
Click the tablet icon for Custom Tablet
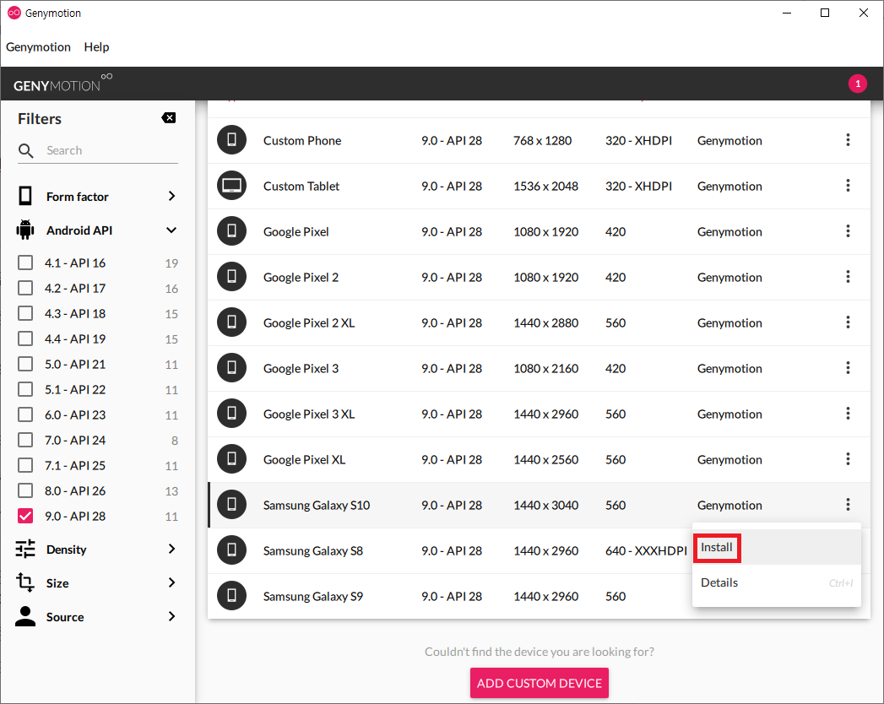(x=231, y=186)
